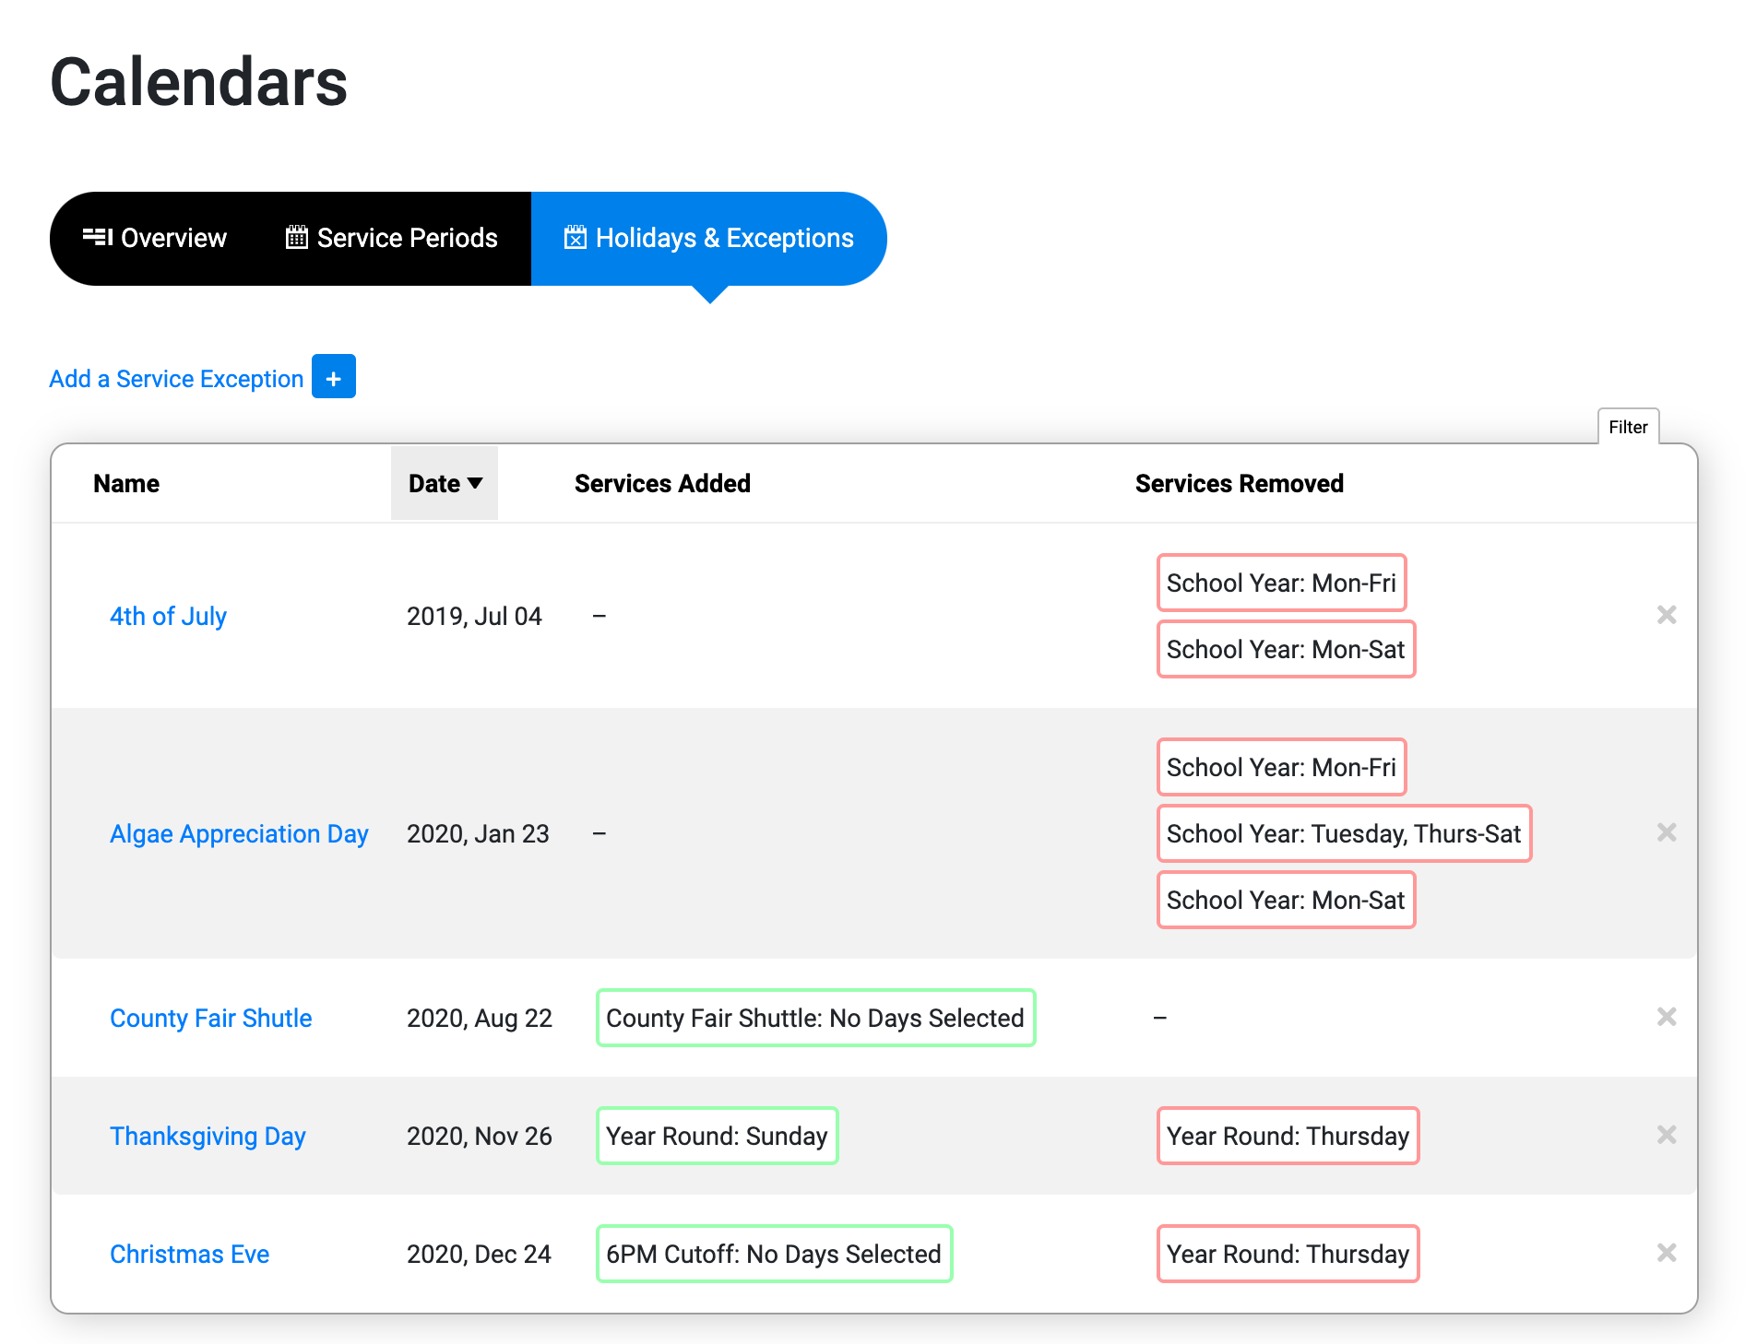1745x1344 pixels.
Task: Click the Name column header
Action: (126, 483)
